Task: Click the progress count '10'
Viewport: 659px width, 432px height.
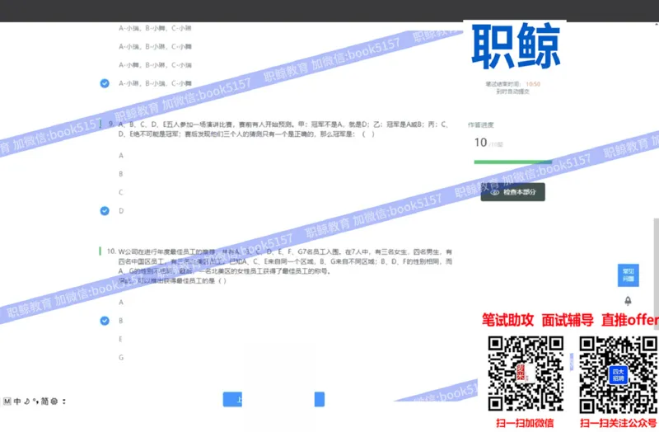Action: click(x=480, y=143)
